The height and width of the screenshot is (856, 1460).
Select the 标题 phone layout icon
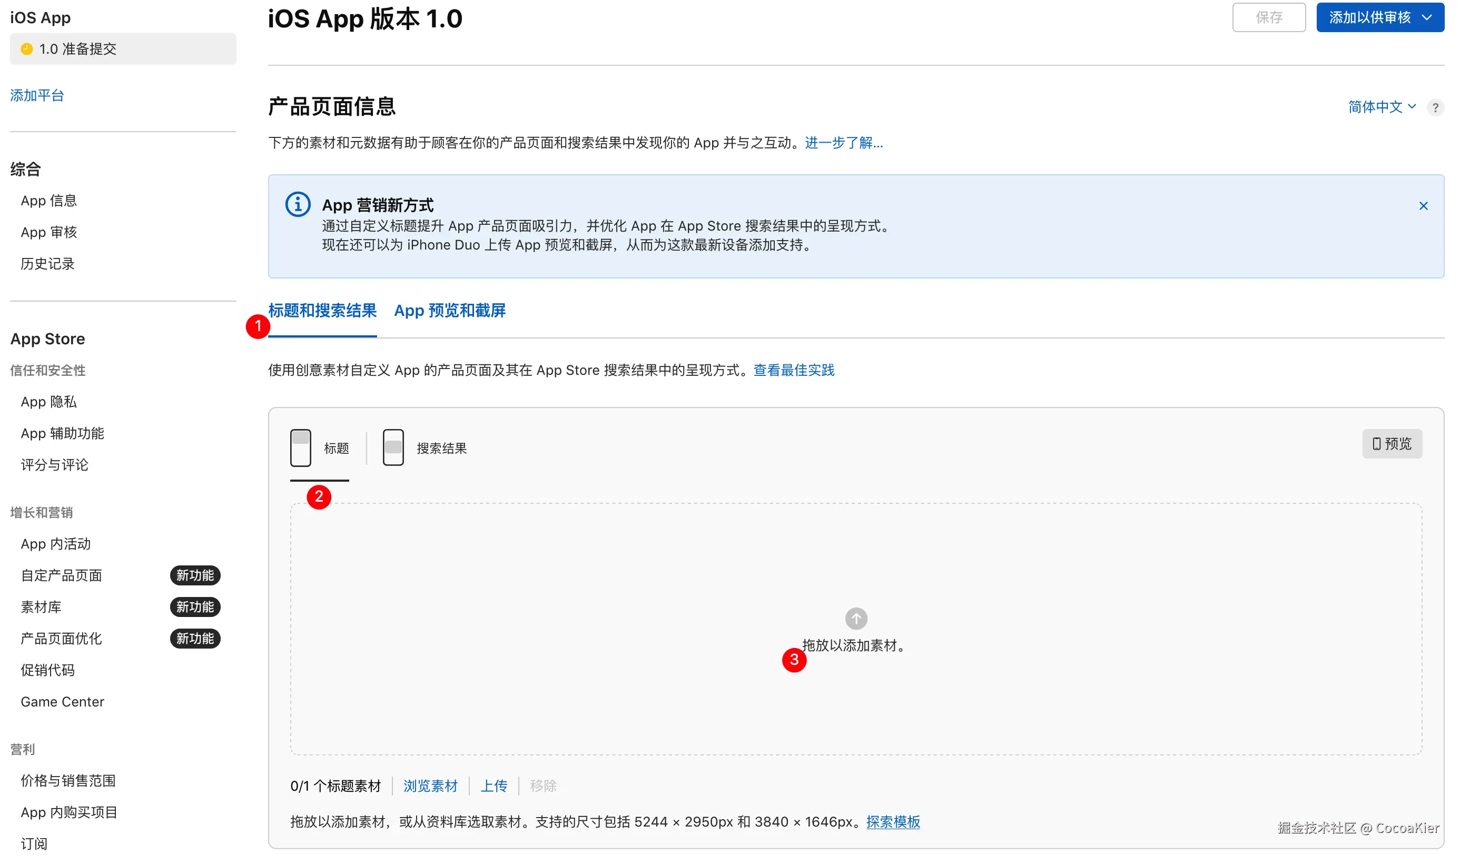pyautogui.click(x=301, y=447)
